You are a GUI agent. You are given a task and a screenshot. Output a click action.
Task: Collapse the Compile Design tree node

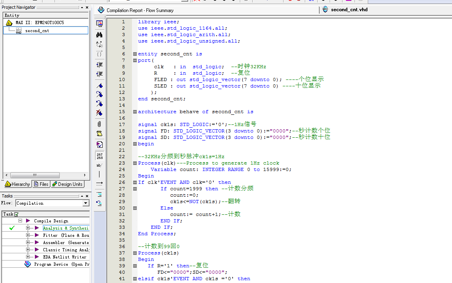(20, 221)
